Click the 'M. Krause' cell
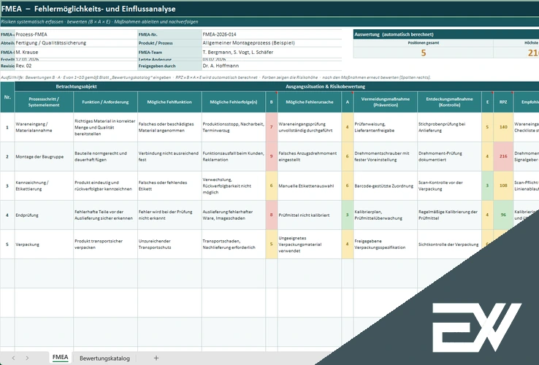 pyautogui.click(x=76, y=53)
